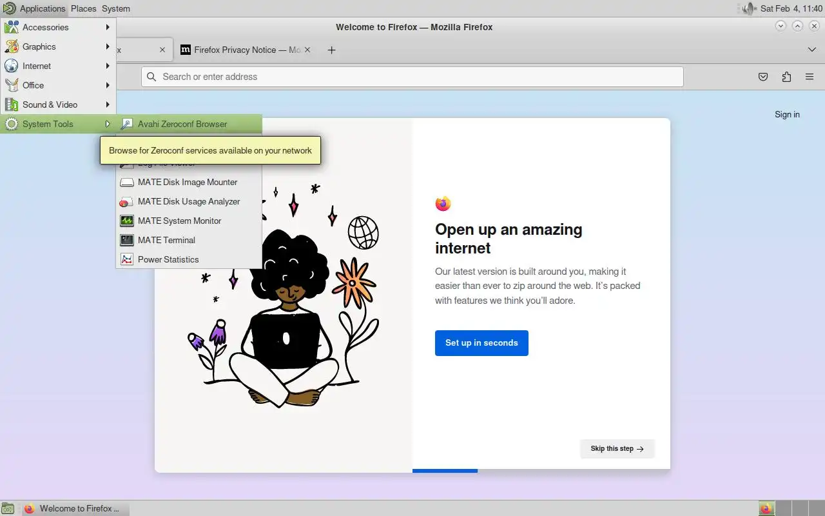Focus the Search or enter address field
This screenshot has width=825, height=516.
[412, 76]
